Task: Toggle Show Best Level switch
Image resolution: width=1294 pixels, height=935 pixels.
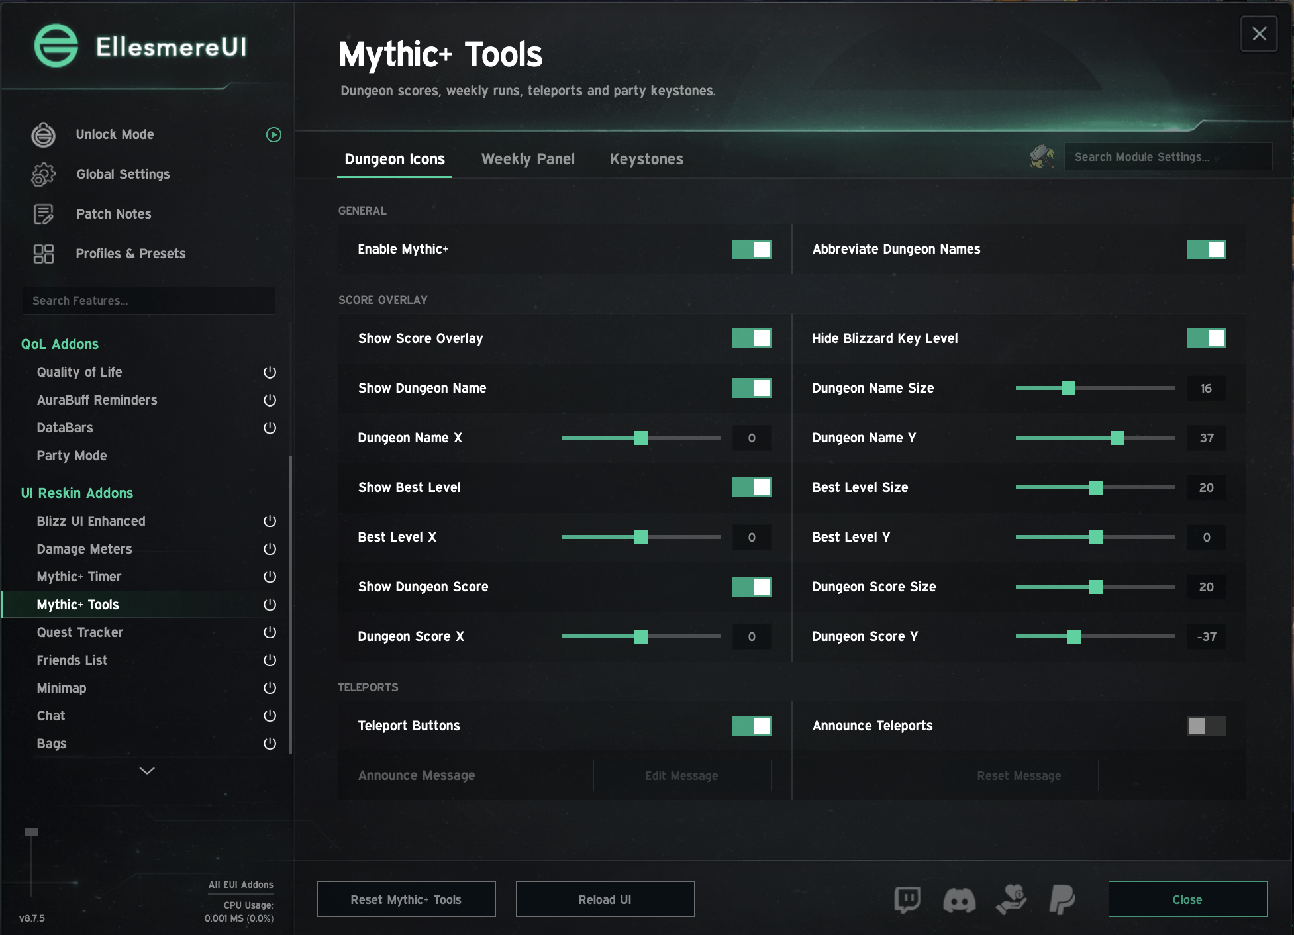Action: pos(752,487)
